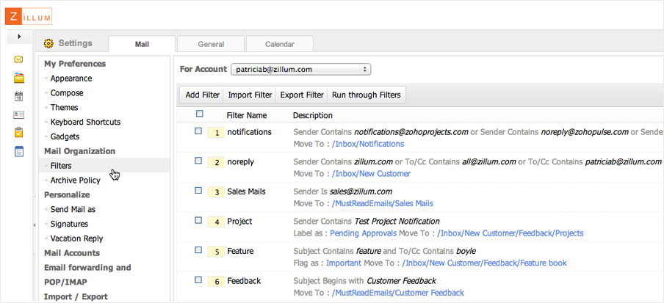Toggle the select-all filters header checkbox
The height and width of the screenshot is (303, 664).
coord(200,114)
